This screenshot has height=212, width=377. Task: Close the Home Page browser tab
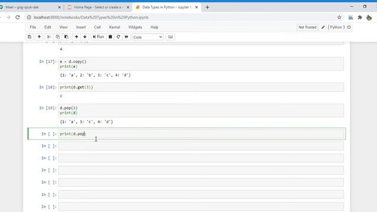pyautogui.click(x=128, y=7)
